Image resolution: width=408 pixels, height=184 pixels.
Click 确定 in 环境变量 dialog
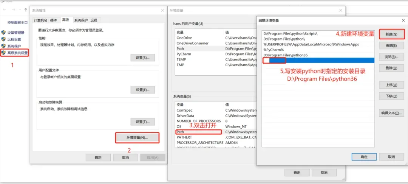pos(297,173)
